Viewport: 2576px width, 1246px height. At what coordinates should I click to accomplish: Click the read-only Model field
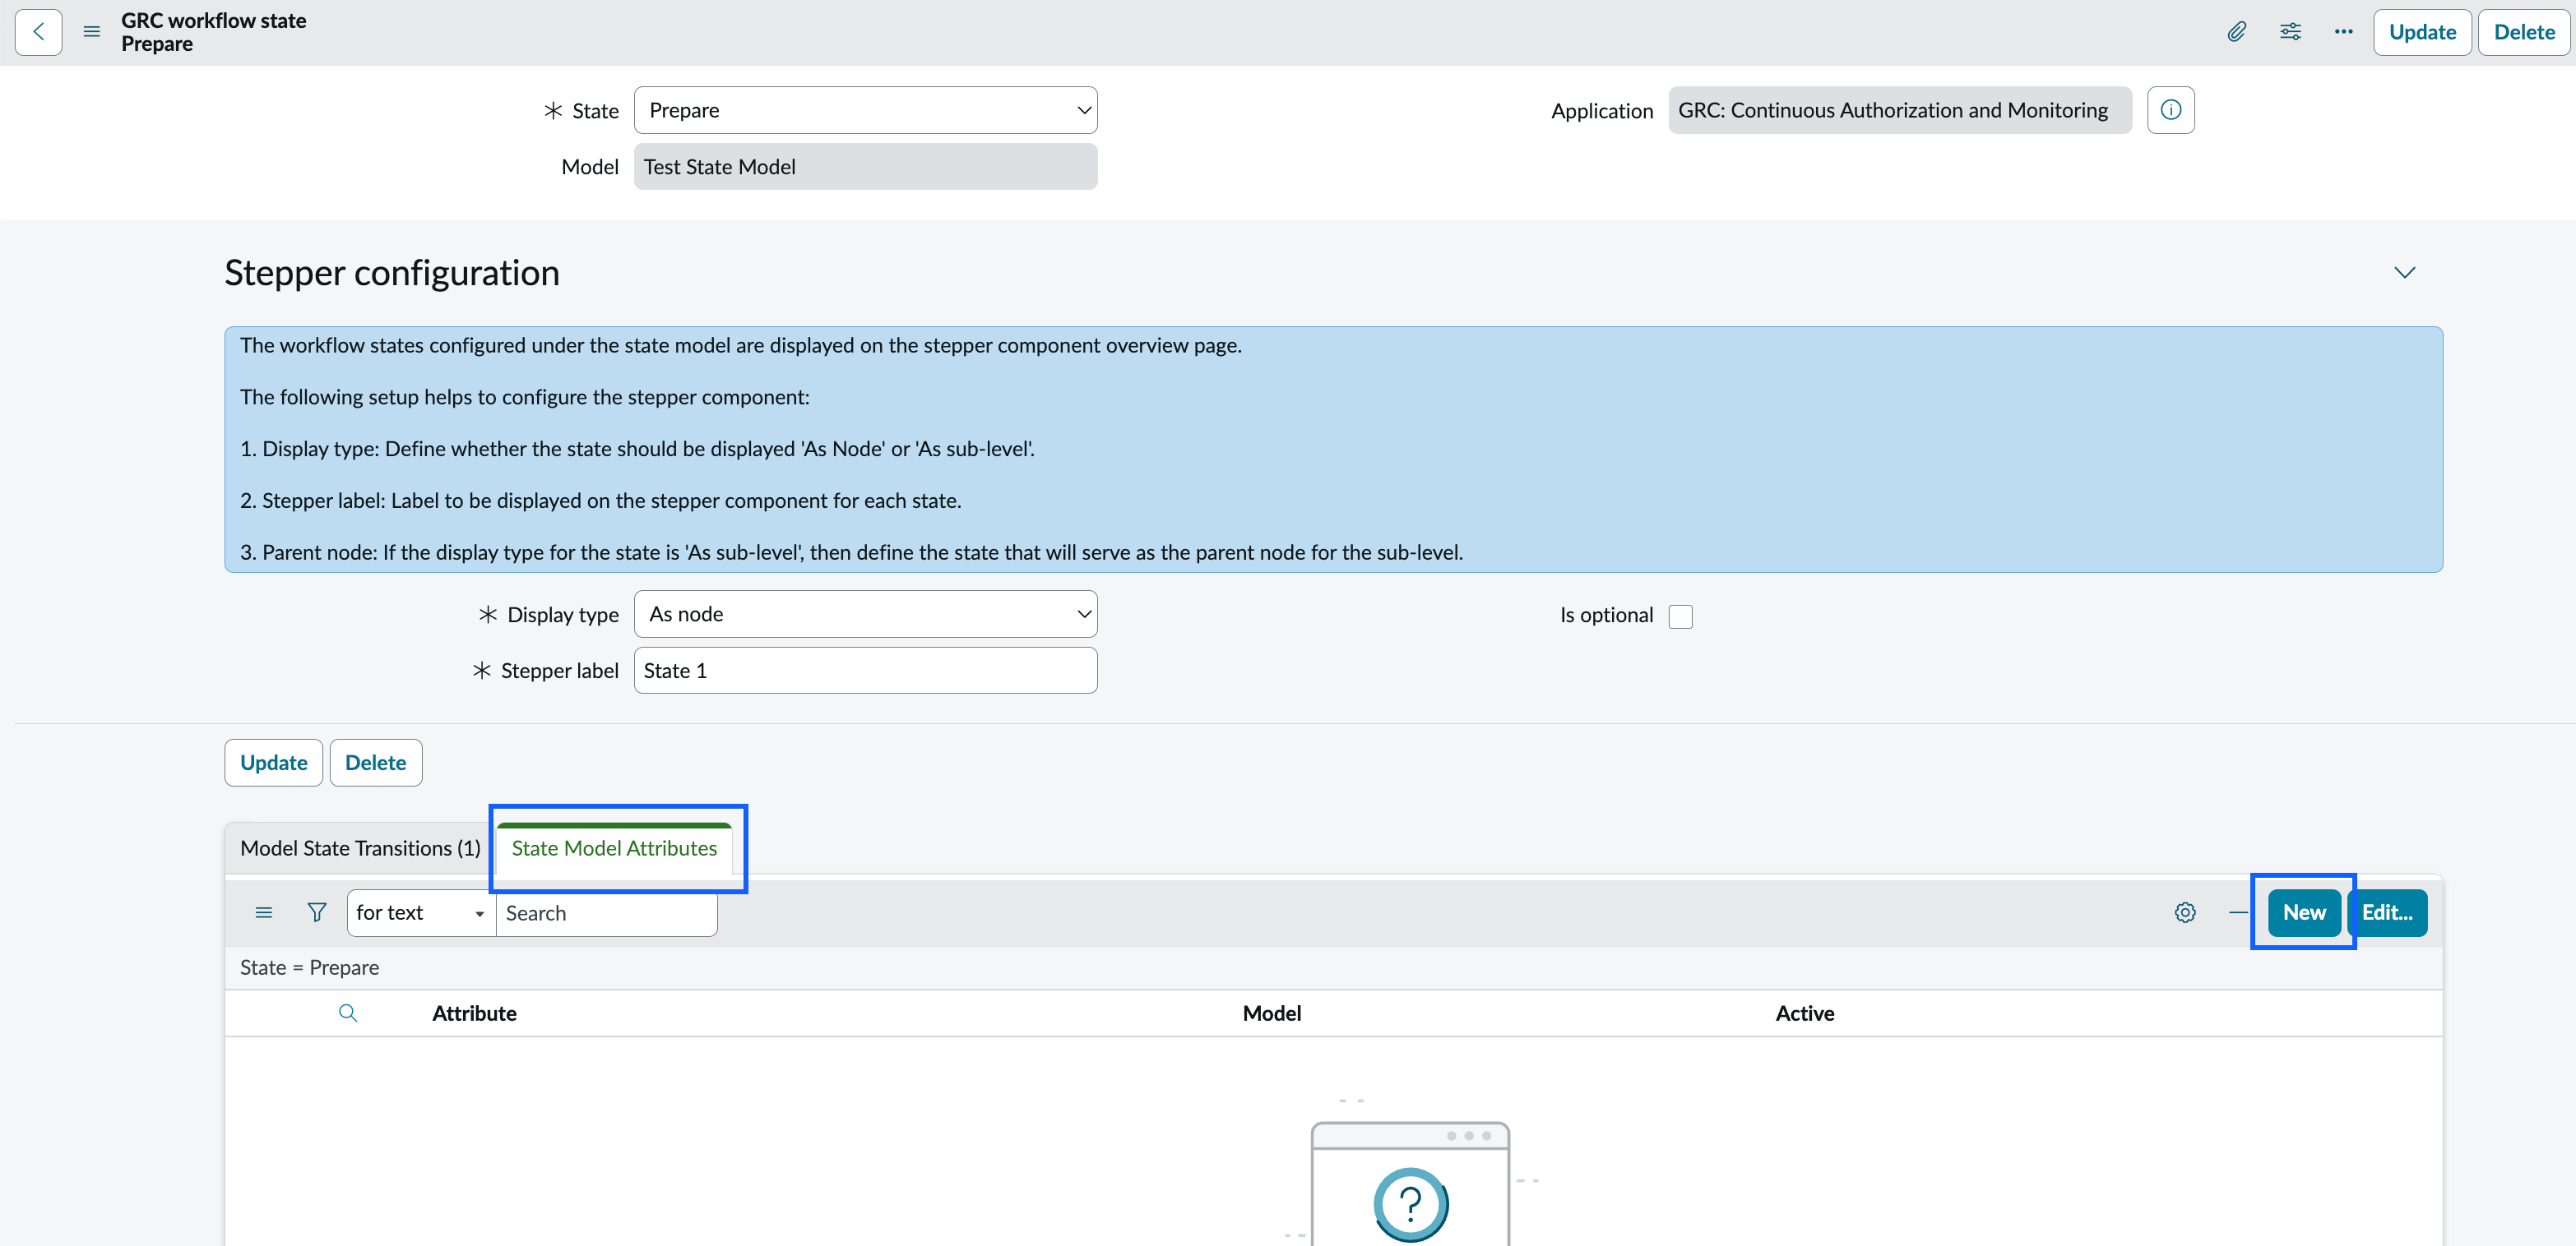pyautogui.click(x=865, y=166)
